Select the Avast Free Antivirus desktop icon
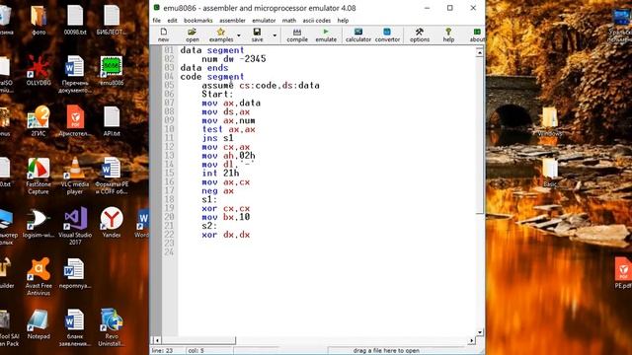 [x=39, y=277]
